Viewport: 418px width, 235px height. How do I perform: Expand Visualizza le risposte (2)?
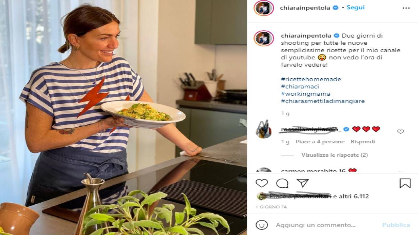click(334, 155)
